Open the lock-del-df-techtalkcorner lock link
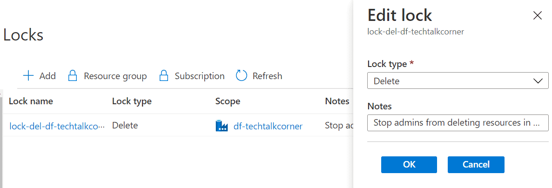This screenshot has width=552, height=188. click(57, 126)
